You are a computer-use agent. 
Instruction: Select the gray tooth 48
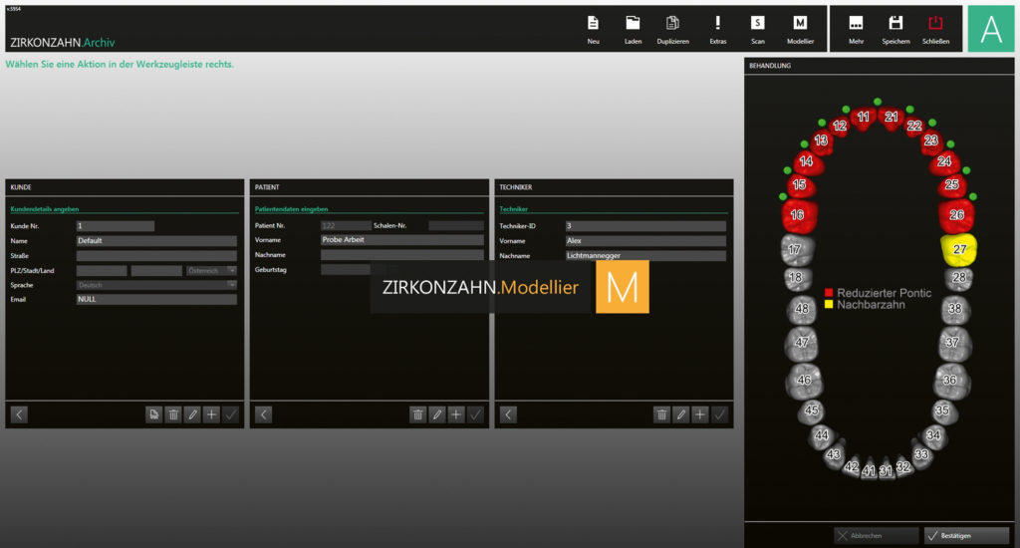coord(802,310)
